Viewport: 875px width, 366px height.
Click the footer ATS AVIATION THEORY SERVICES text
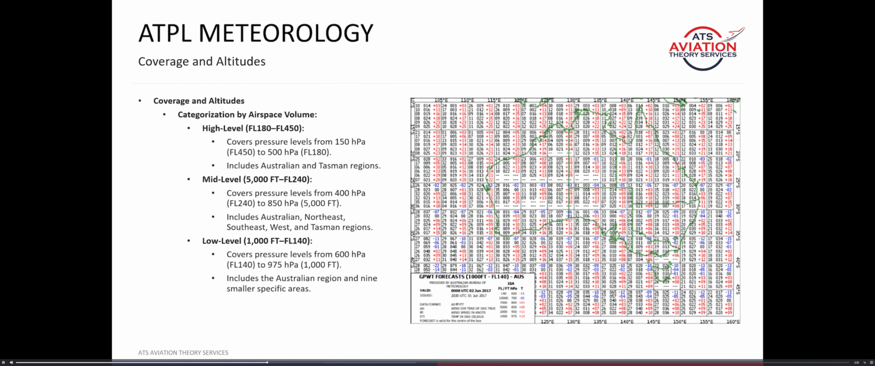[183, 352]
